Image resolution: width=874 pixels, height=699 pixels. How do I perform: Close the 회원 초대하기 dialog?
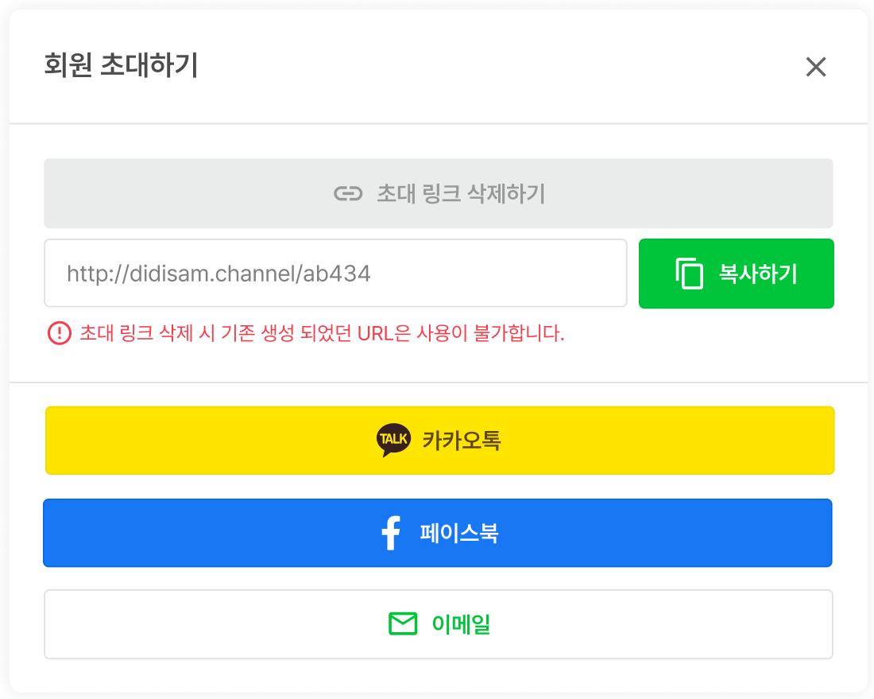pos(816,68)
